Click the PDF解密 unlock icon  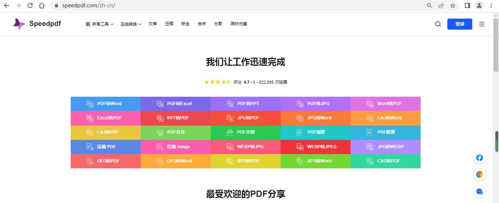pyautogui.click(x=369, y=132)
